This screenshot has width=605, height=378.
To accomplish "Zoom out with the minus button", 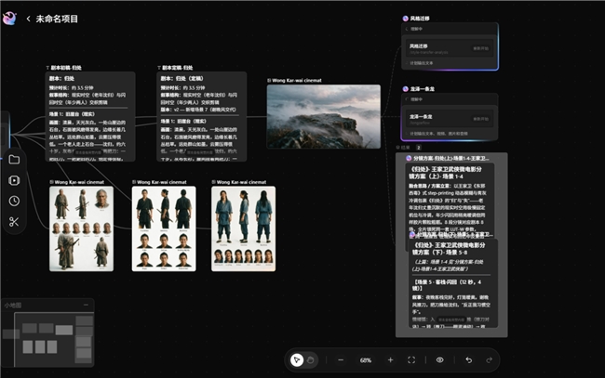I will click(x=341, y=360).
